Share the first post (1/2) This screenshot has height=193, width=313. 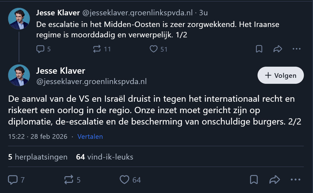pos(278,49)
